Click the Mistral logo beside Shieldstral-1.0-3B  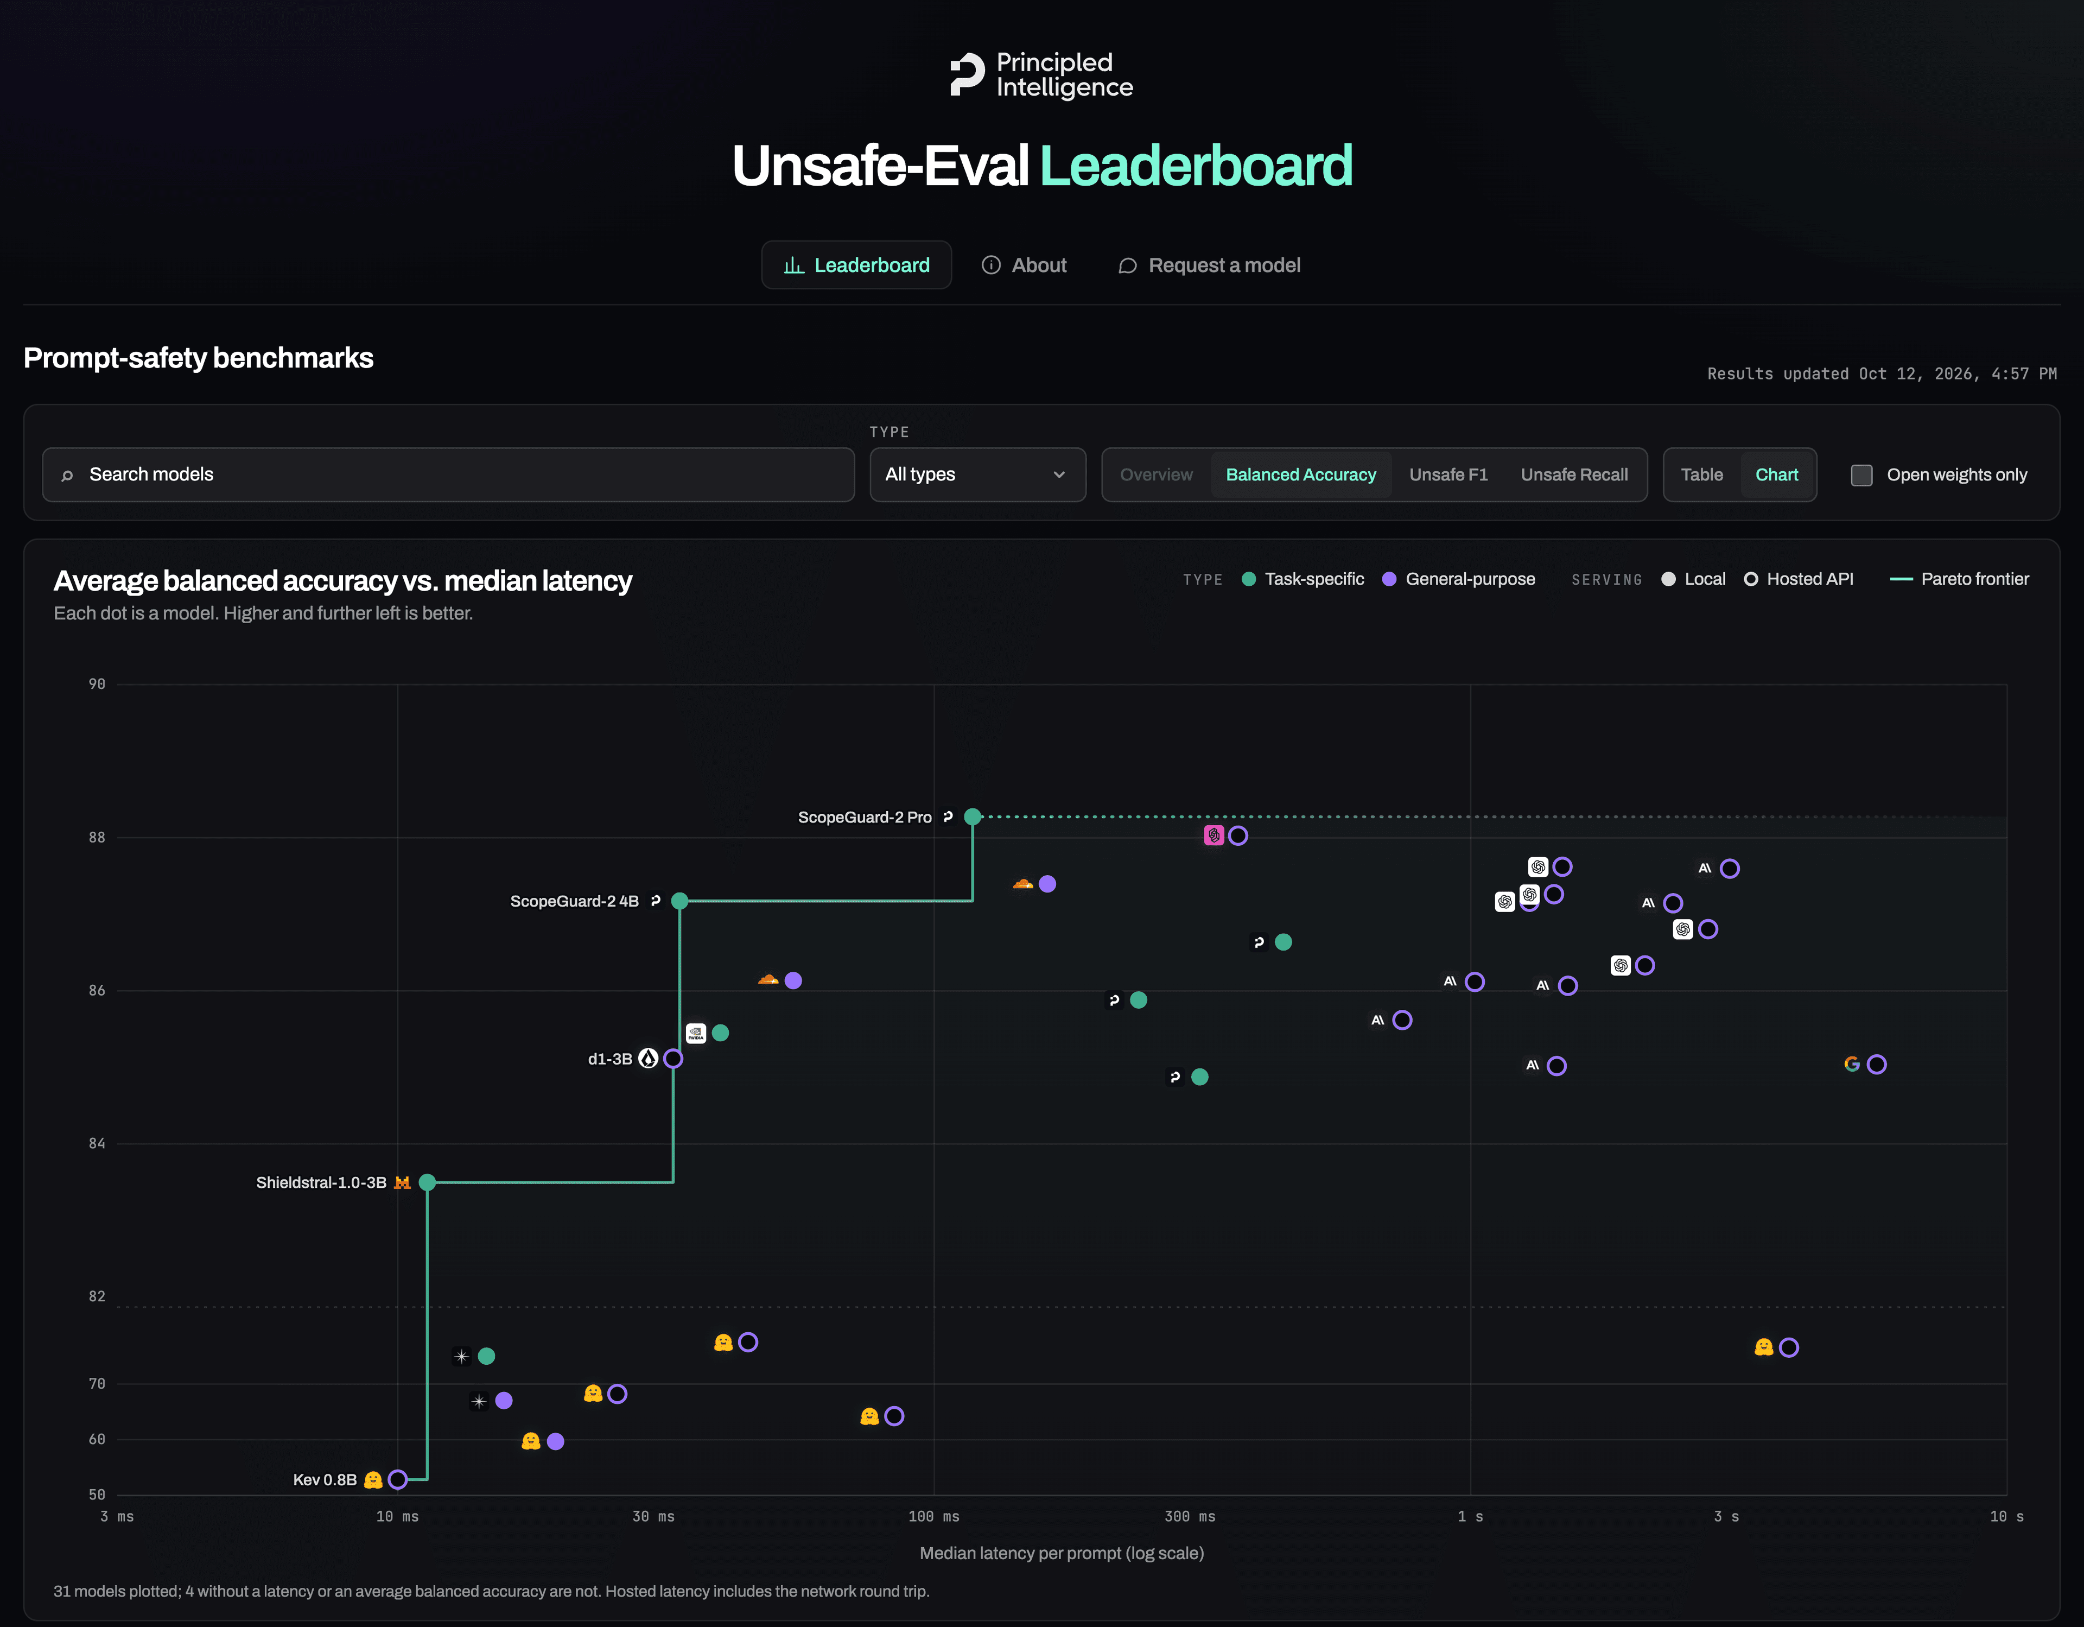[x=403, y=1182]
